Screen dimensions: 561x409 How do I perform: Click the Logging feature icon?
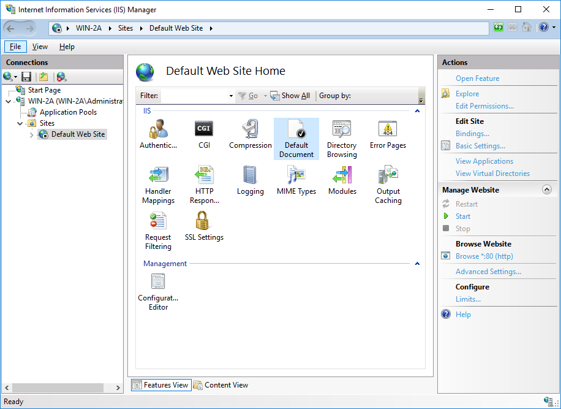[x=250, y=175]
